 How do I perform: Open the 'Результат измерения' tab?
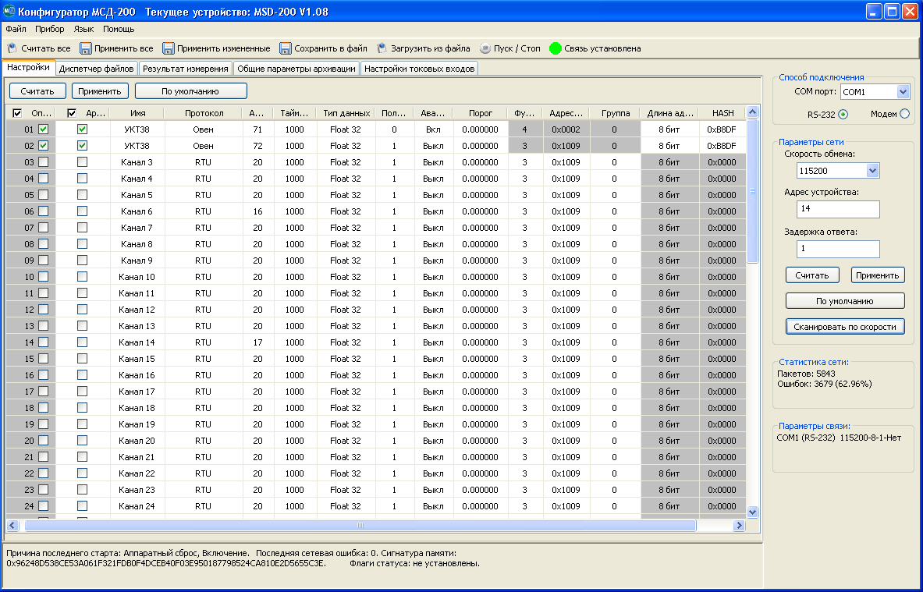coord(186,69)
